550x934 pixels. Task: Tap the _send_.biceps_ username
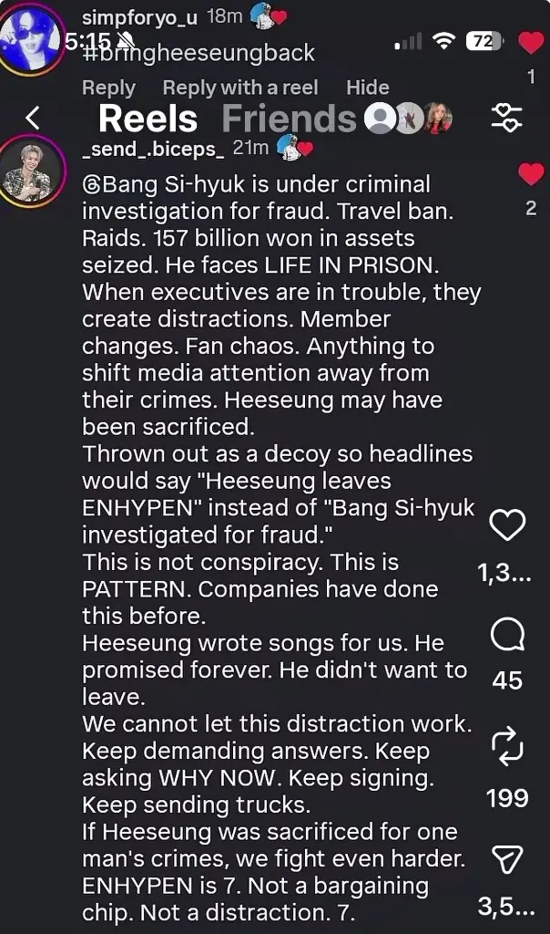tap(152, 149)
